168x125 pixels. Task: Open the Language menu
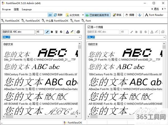pyautogui.click(x=27, y=9)
